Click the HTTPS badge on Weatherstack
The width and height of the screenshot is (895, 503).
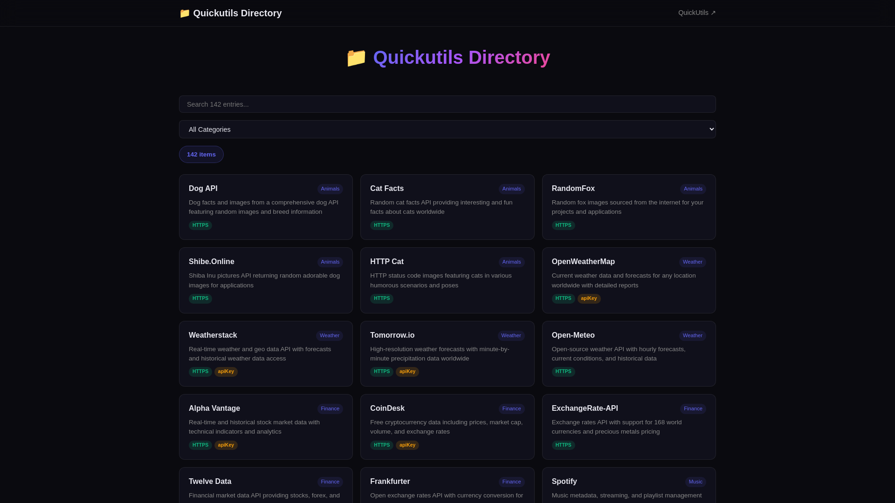tap(200, 372)
